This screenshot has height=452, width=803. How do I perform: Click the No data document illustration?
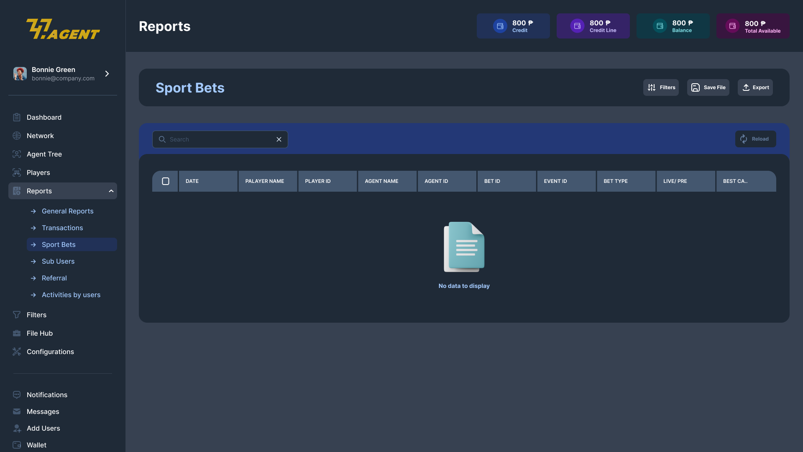point(464,247)
